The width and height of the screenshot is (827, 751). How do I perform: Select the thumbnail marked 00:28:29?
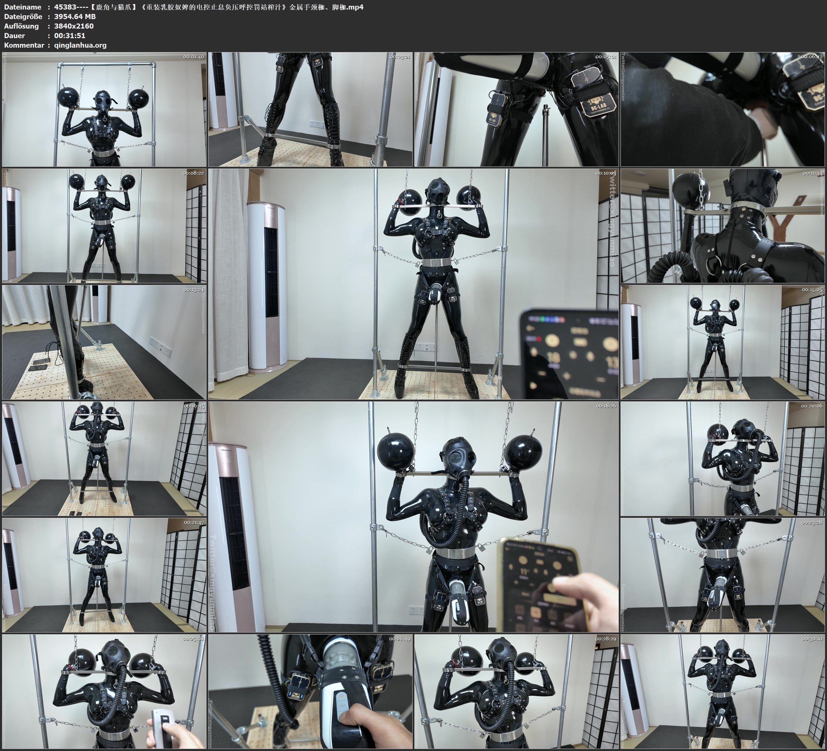[x=516, y=691]
